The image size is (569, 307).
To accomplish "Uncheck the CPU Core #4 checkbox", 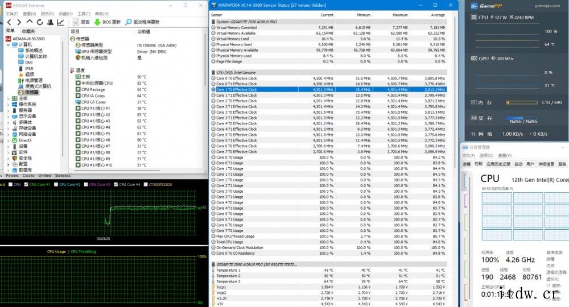I will pyautogui.click(x=116, y=185).
